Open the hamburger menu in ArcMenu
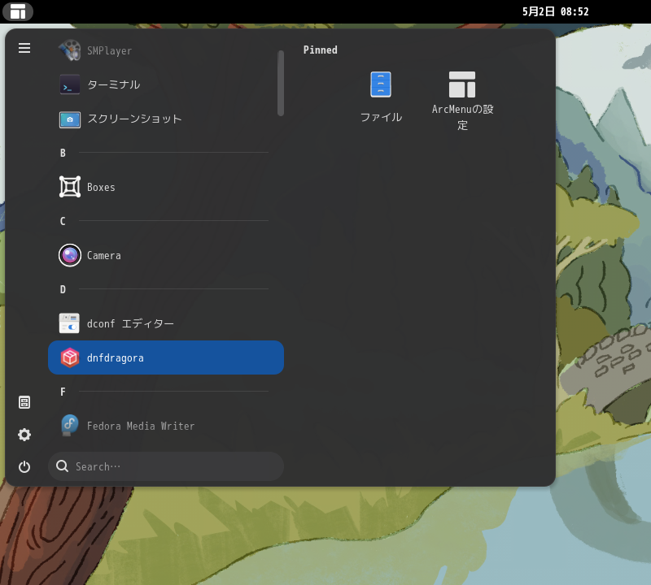Image resolution: width=651 pixels, height=585 pixels. pos(24,48)
